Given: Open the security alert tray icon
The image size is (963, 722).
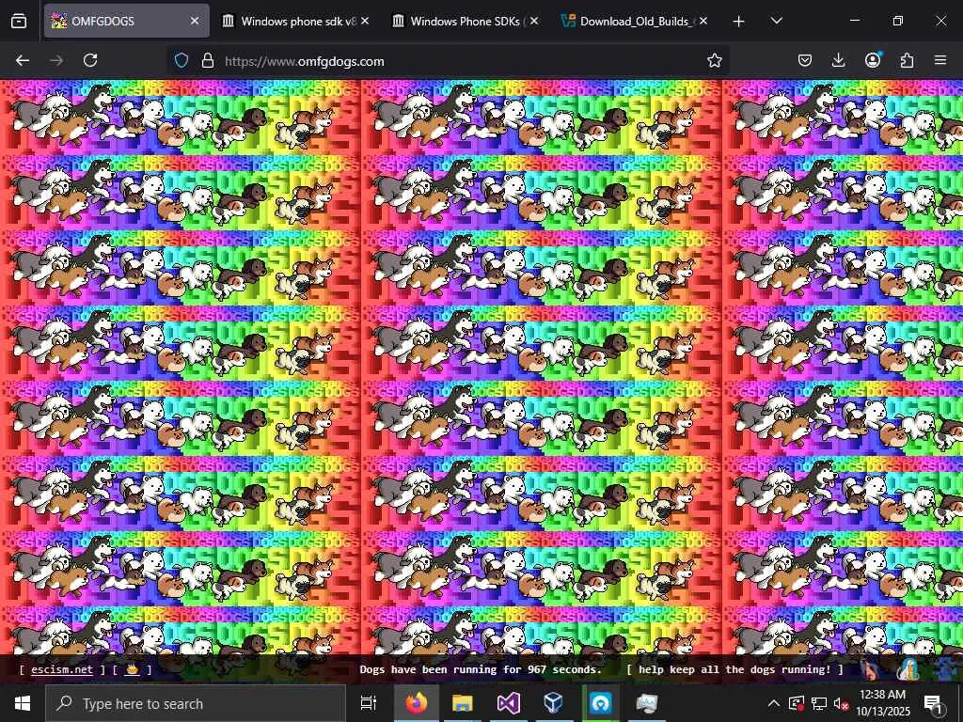Looking at the screenshot, I should pyautogui.click(x=797, y=703).
